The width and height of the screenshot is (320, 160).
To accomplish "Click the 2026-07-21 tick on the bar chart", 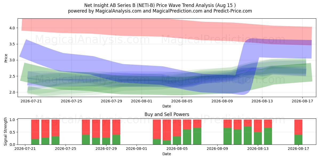I will click(25, 149).
